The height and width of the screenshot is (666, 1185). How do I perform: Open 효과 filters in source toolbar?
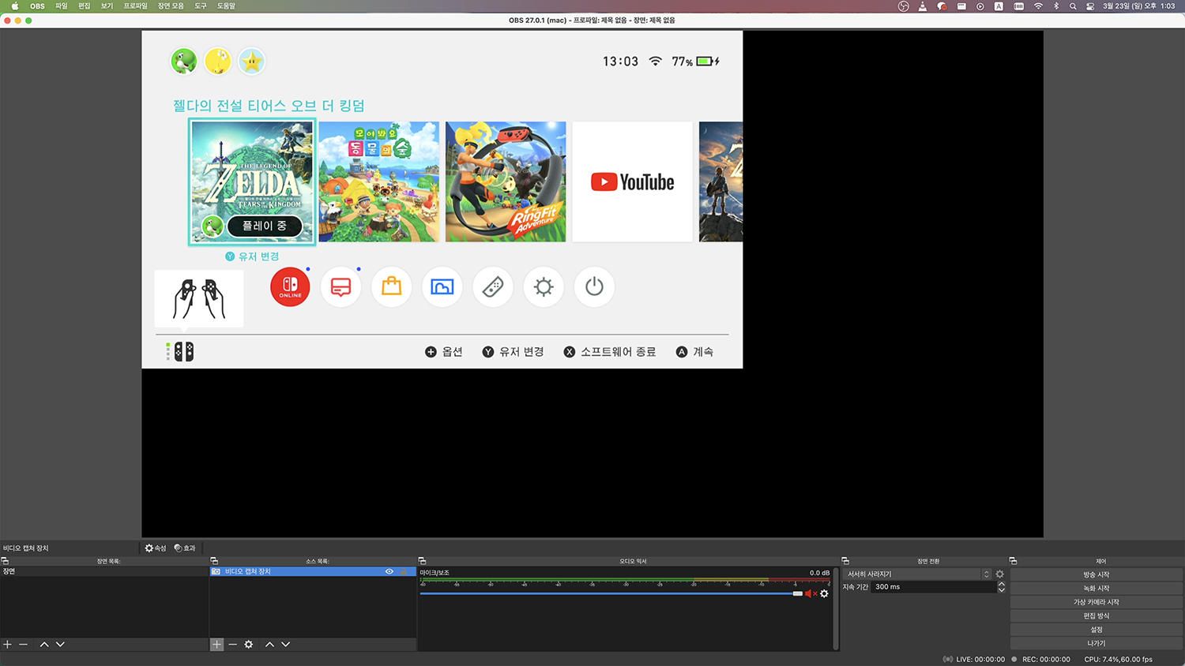click(x=185, y=548)
